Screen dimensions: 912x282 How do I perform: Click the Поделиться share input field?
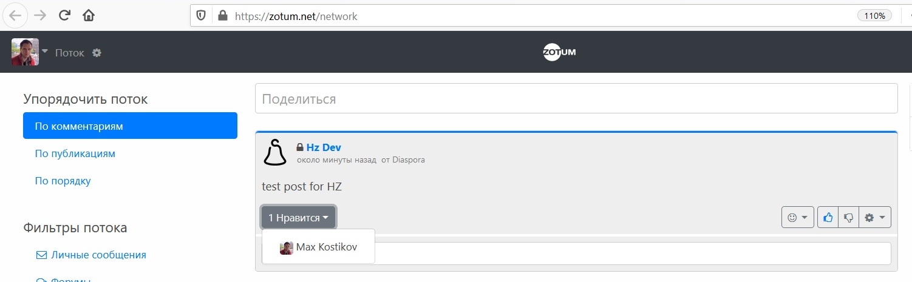(576, 98)
